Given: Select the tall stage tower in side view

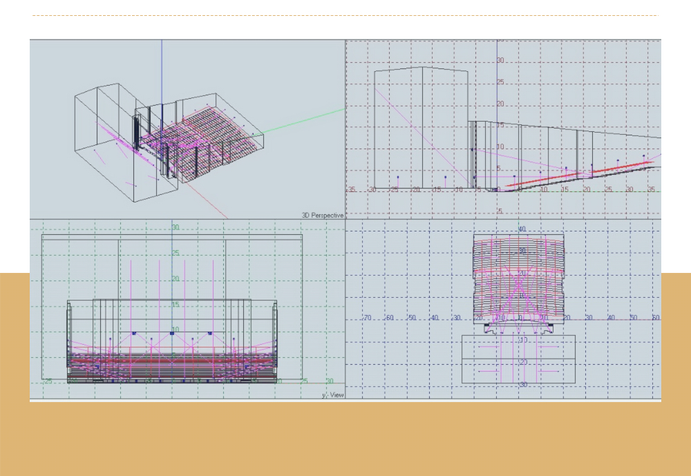Looking at the screenshot, I should coord(422,124).
